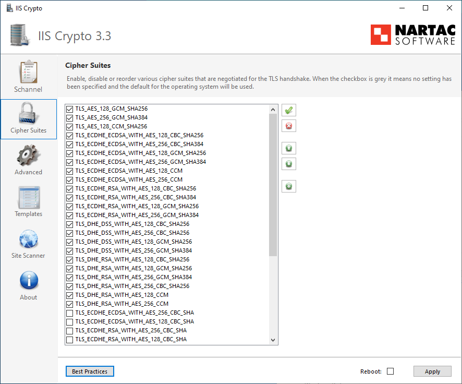The height and width of the screenshot is (384, 462).
Task: Open the About info section
Action: pos(29,285)
